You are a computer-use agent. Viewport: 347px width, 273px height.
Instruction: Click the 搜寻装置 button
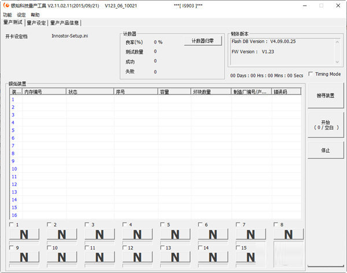[x=325, y=96]
